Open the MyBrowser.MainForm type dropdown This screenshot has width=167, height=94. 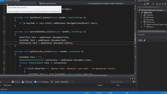pos(63,3)
